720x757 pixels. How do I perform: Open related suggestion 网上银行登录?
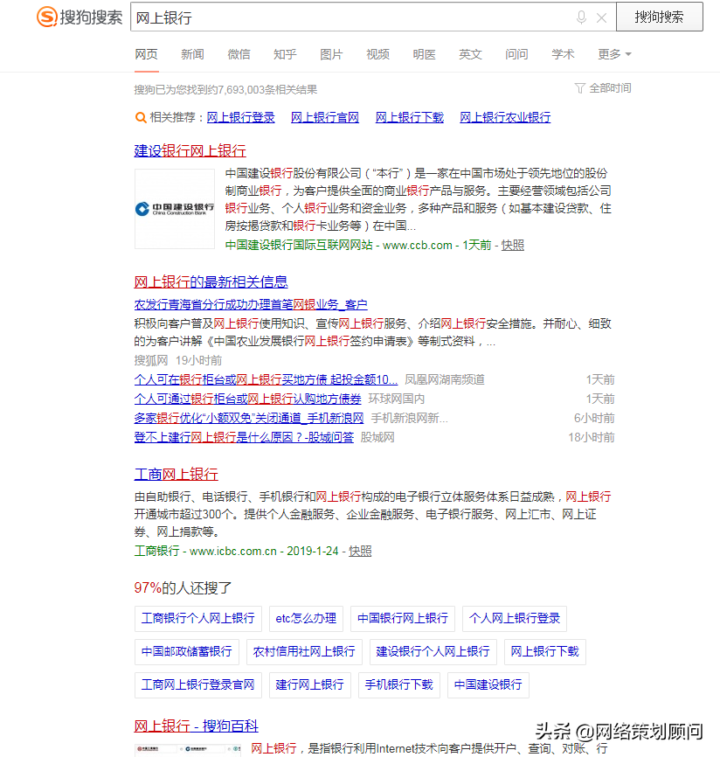coord(241,117)
